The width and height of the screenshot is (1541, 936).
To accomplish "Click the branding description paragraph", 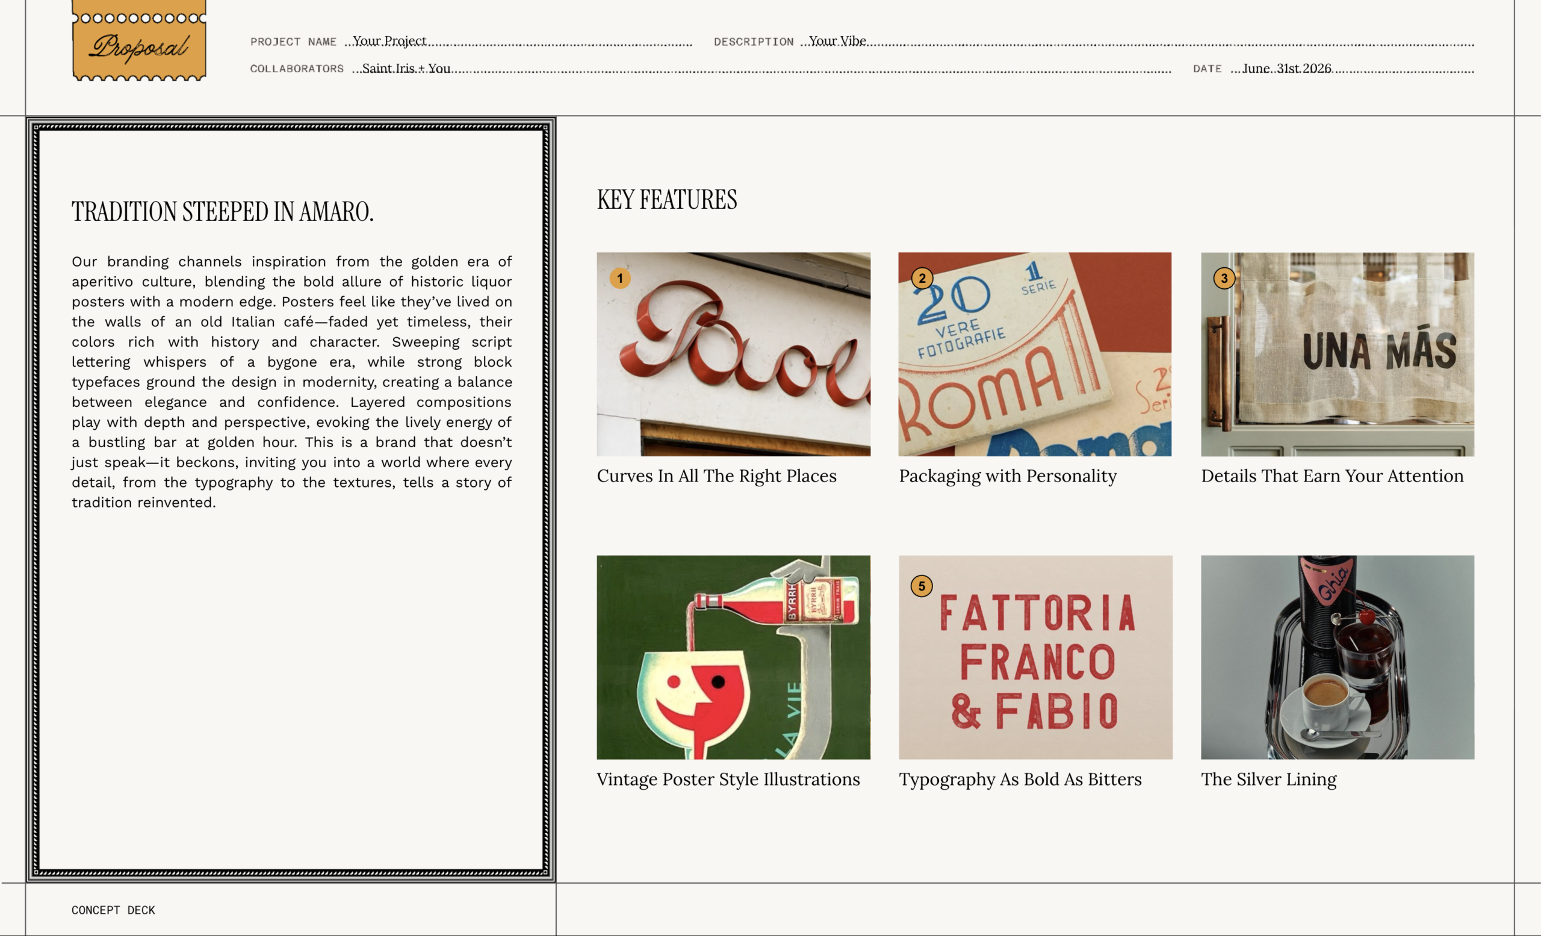I will coord(291,382).
